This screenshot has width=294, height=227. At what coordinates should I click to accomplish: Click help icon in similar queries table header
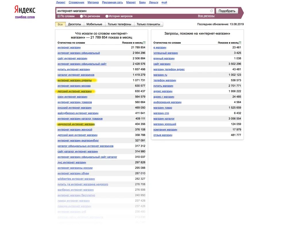coord(240,43)
